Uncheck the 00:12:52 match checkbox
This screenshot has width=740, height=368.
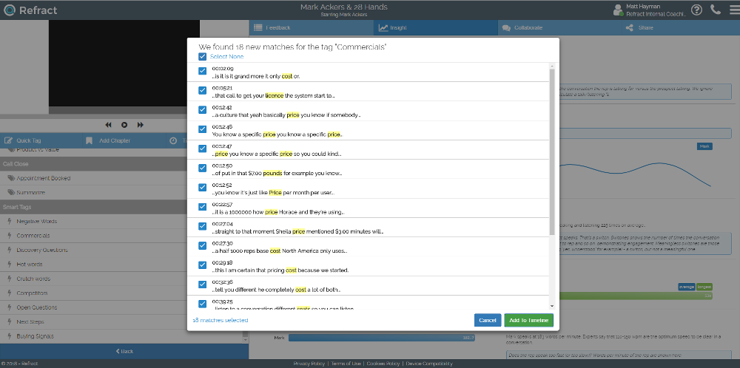[x=203, y=187]
